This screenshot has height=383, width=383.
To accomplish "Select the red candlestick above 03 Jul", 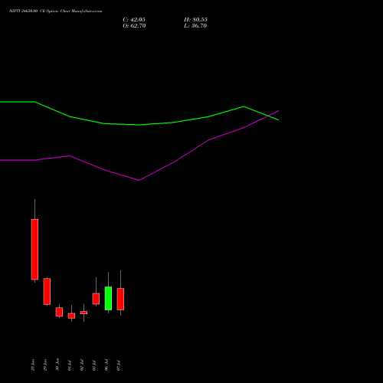I will coord(96,299).
